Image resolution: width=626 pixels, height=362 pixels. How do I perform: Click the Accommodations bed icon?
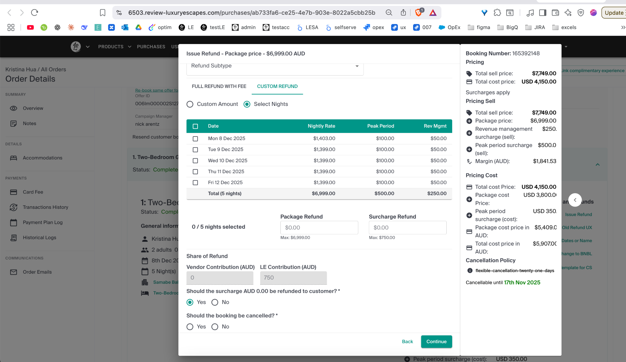(13, 158)
